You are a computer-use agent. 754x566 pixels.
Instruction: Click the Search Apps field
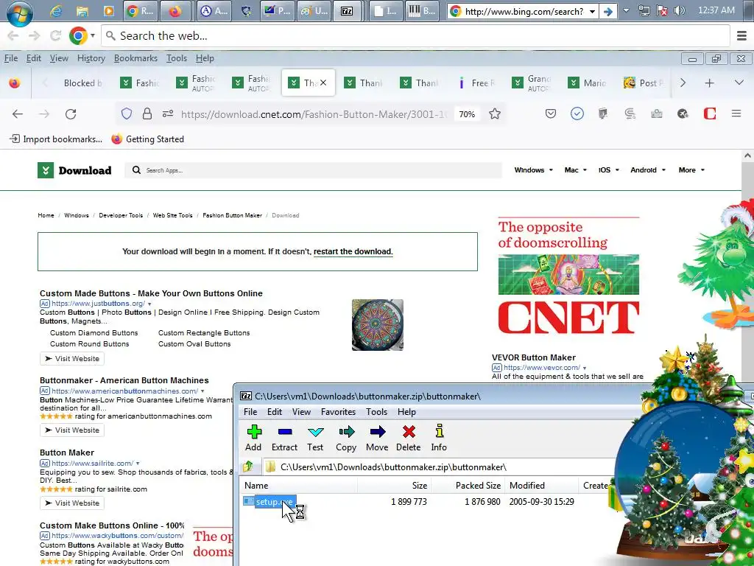click(x=313, y=170)
